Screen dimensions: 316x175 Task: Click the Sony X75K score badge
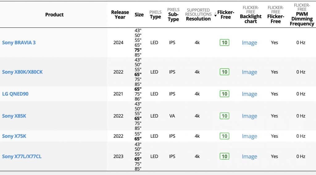224,136
